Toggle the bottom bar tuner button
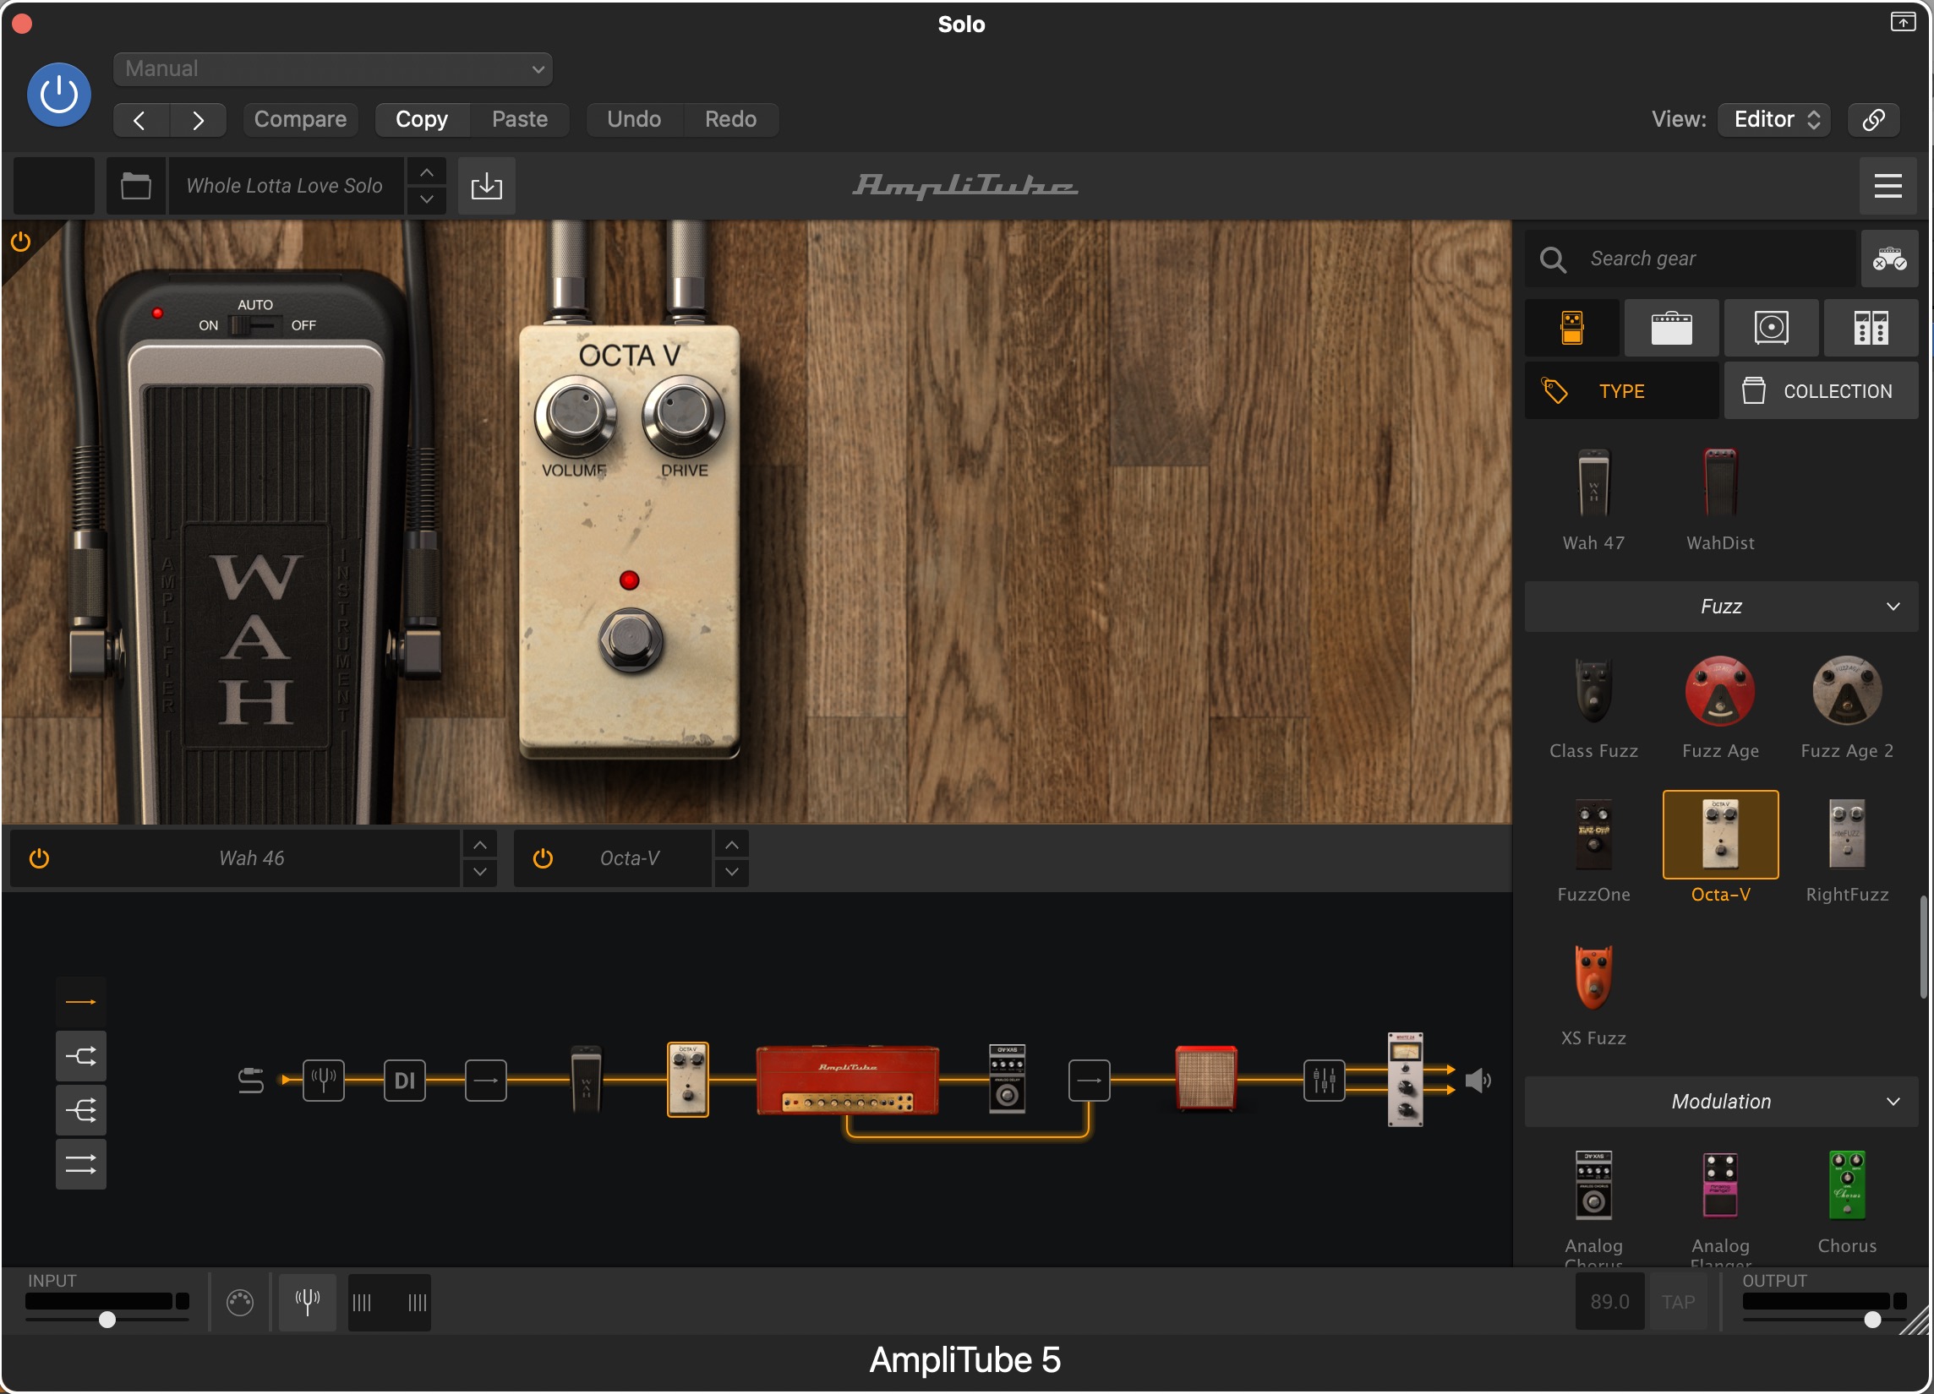The width and height of the screenshot is (1934, 1394). tap(307, 1302)
